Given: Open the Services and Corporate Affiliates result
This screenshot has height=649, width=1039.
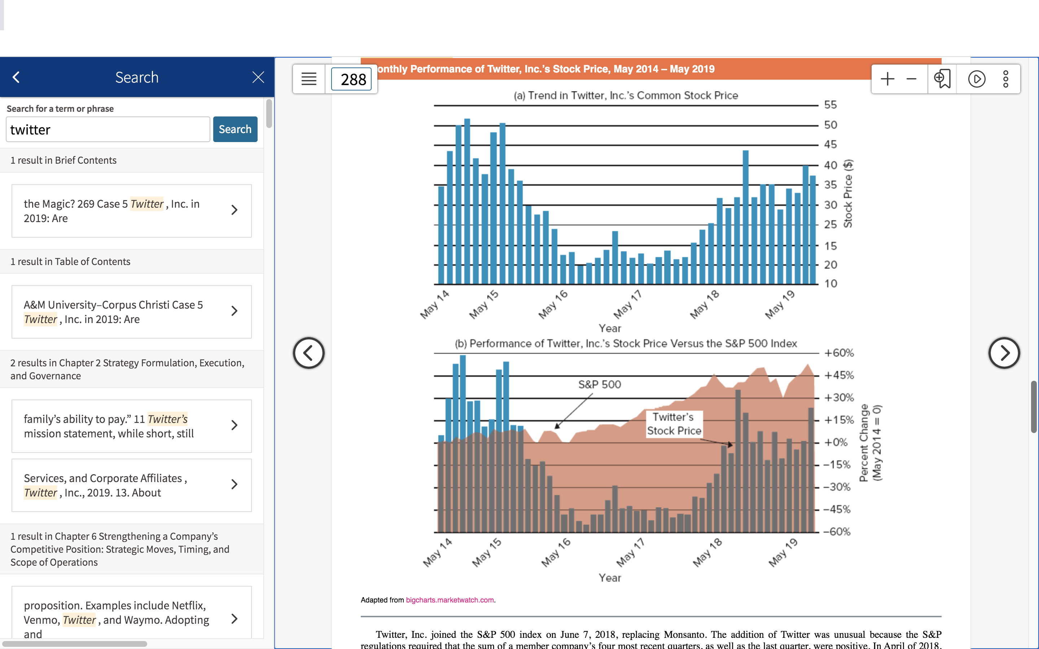Looking at the screenshot, I should 131,485.
